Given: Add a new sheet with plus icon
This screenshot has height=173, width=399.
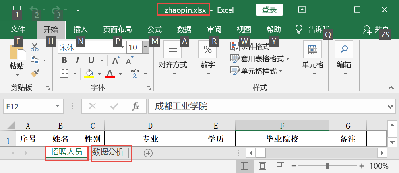Looking at the screenshot, I should coord(148,153).
